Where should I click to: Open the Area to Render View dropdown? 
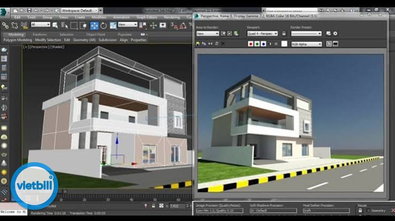point(207,34)
